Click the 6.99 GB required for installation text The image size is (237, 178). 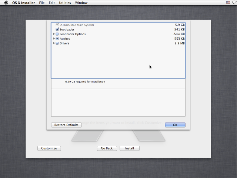point(85,81)
